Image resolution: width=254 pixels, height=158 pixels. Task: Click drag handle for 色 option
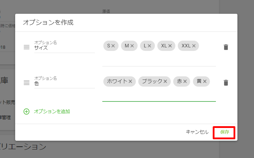[26, 83]
